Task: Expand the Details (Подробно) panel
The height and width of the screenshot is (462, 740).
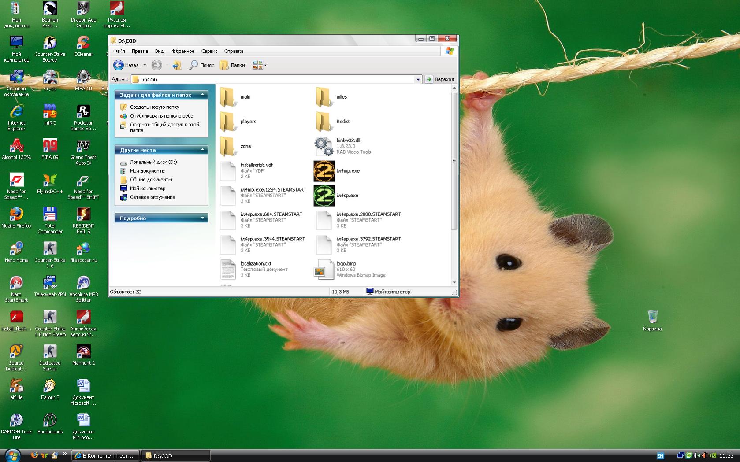Action: [202, 218]
